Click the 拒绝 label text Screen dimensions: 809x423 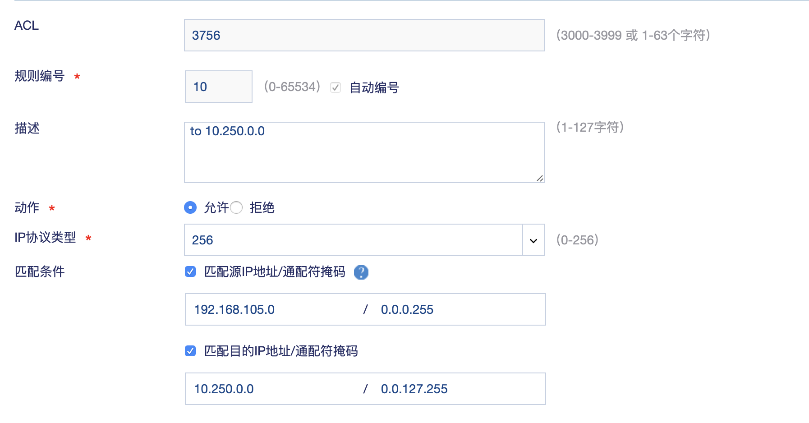click(x=262, y=207)
